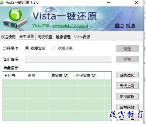Open the 基本设置 tab
Screen dimensions: 146x124
pos(26,37)
